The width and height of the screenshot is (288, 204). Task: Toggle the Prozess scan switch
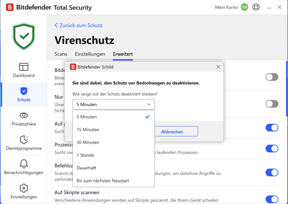(x=272, y=148)
